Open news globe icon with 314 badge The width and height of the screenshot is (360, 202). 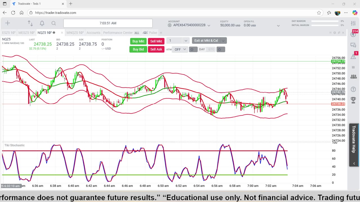tap(353, 34)
